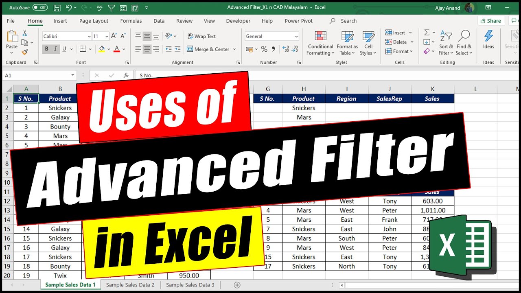Decrease Decimal places

(295, 49)
